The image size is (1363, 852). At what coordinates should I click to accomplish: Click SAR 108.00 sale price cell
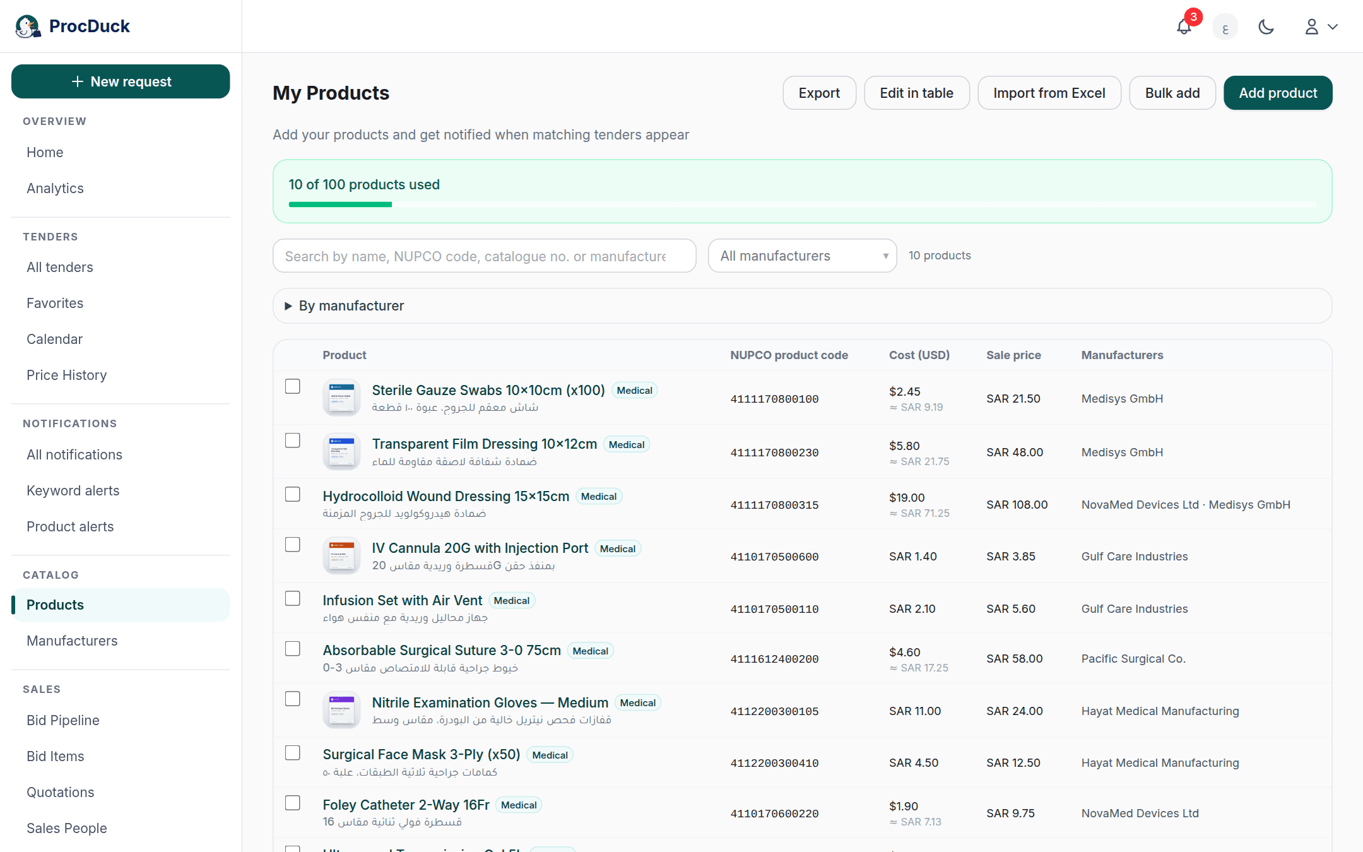coord(1017,504)
